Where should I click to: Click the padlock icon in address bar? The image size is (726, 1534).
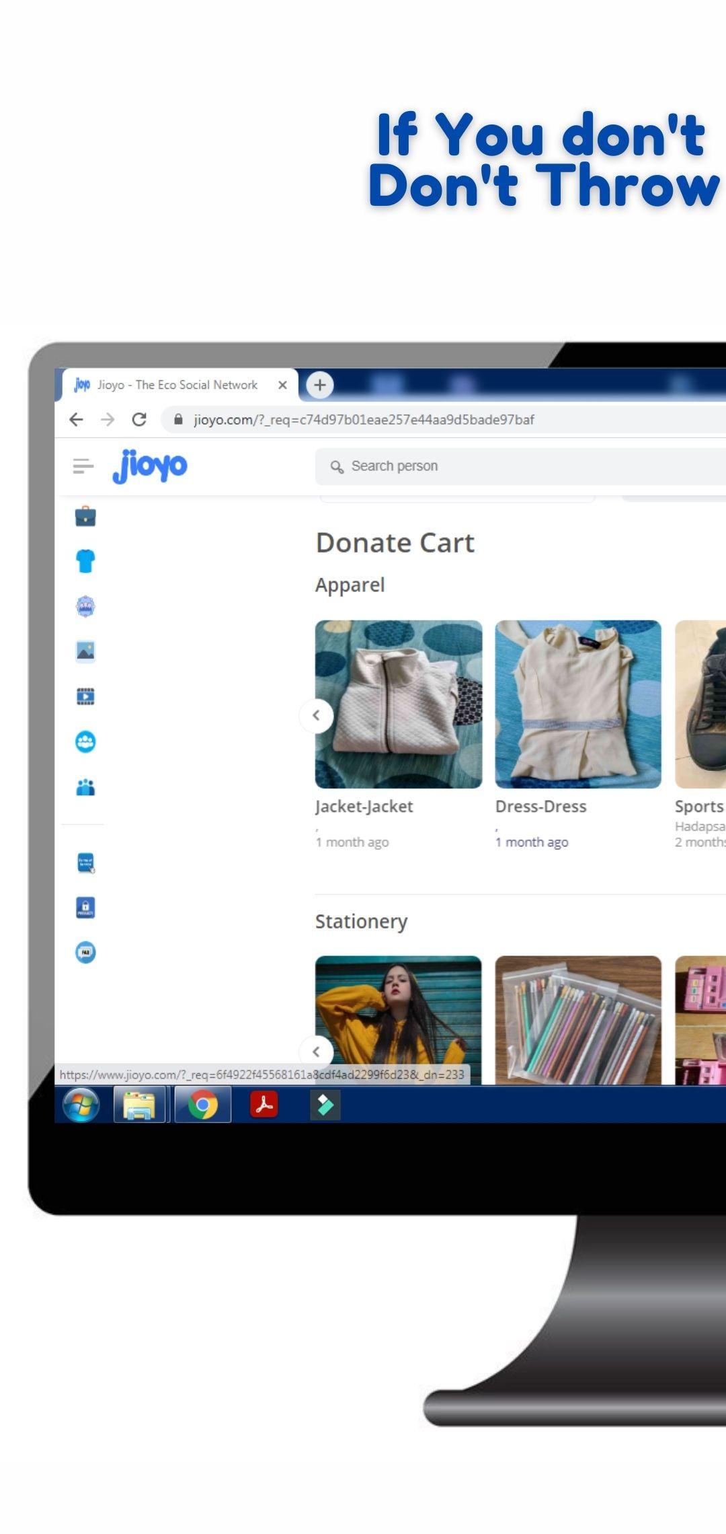coord(178,420)
